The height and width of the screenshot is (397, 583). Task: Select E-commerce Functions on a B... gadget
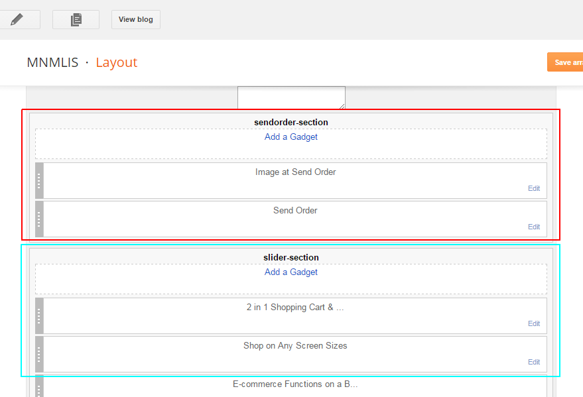295,384
